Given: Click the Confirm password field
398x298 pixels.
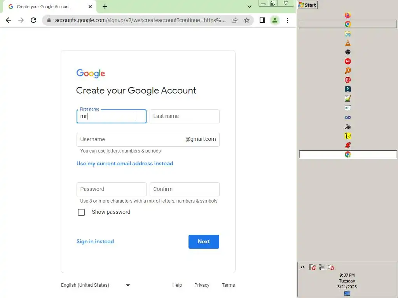Looking at the screenshot, I should click(x=185, y=189).
